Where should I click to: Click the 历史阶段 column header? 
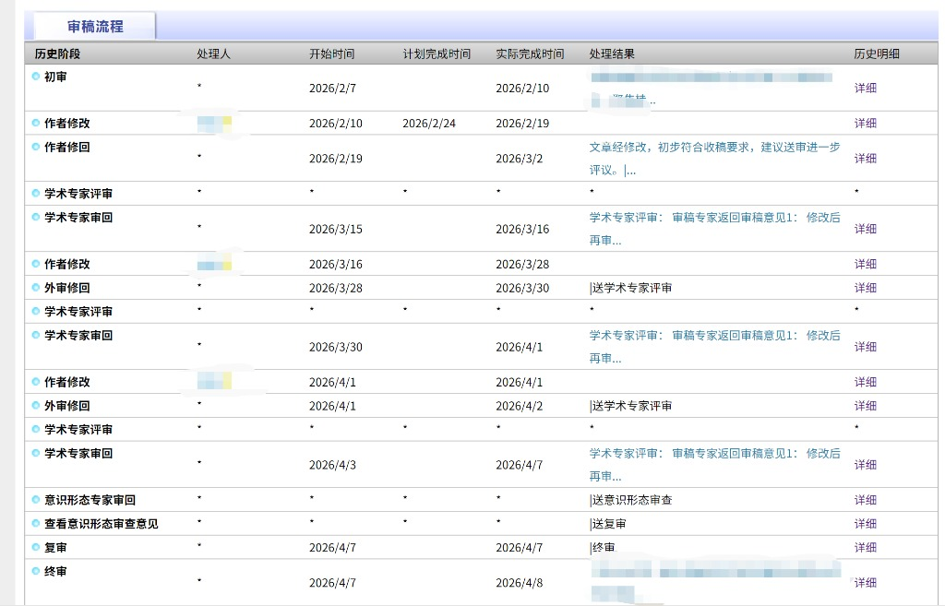(x=57, y=54)
